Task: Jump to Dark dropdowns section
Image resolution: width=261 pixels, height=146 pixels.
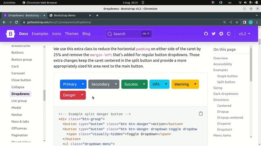Action: pyautogui.click(x=226, y=94)
